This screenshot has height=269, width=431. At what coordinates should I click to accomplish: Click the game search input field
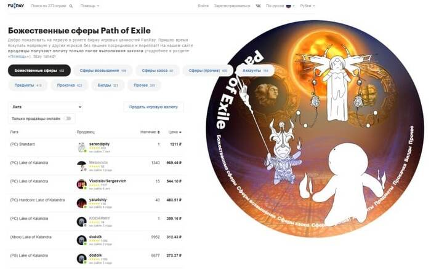tap(49, 6)
